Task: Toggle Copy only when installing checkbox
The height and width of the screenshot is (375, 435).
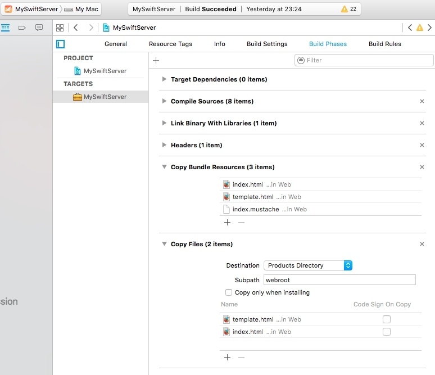Action: (x=229, y=292)
